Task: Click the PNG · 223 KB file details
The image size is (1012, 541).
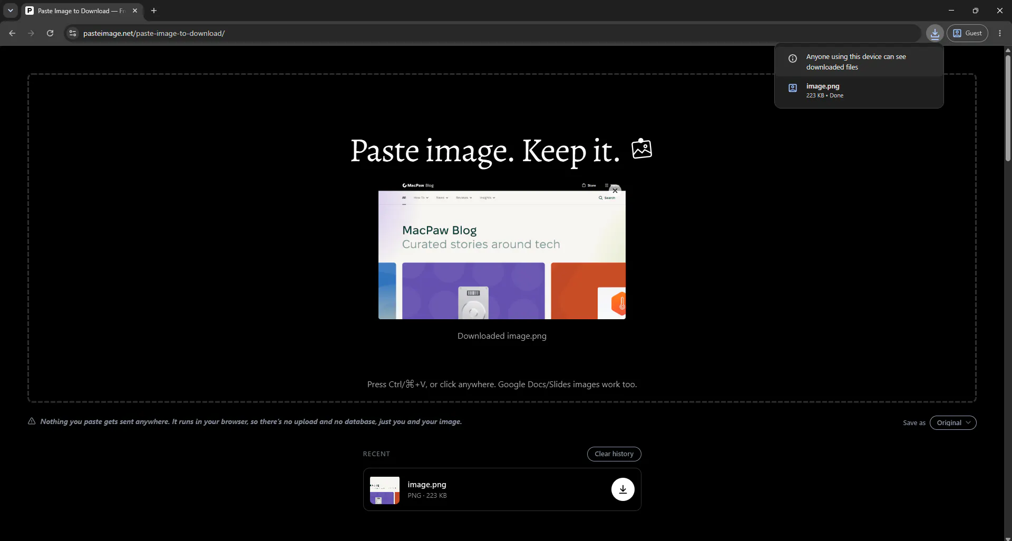Action: 427,496
